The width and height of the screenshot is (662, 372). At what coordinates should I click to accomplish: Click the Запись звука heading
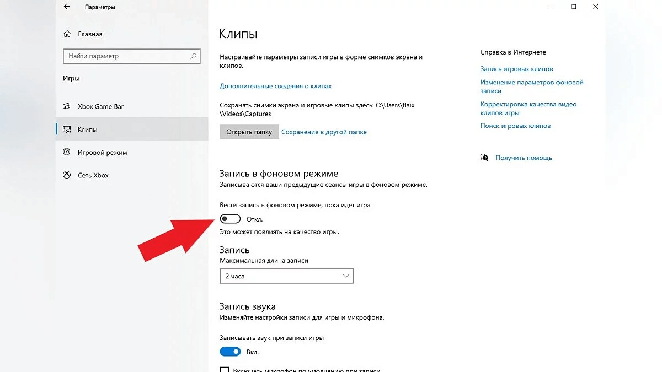point(247,306)
